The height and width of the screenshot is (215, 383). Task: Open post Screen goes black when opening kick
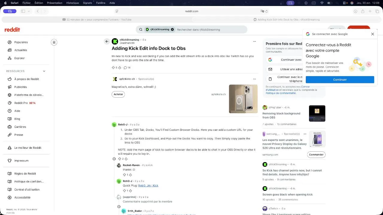point(288,195)
